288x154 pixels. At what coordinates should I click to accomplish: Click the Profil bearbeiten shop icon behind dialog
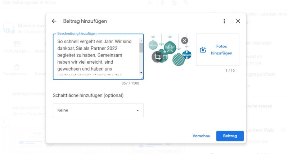17,44
